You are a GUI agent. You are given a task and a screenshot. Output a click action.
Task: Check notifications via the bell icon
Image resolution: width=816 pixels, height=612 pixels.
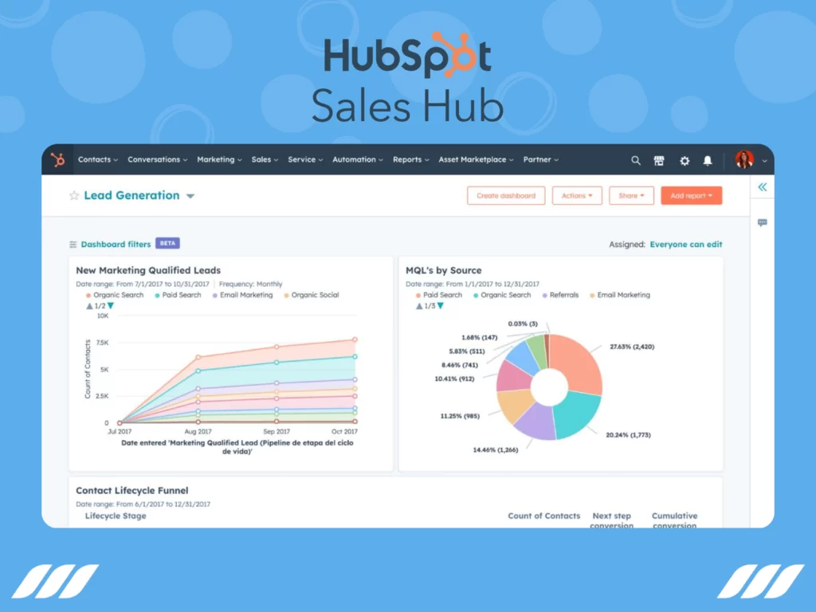click(x=708, y=160)
